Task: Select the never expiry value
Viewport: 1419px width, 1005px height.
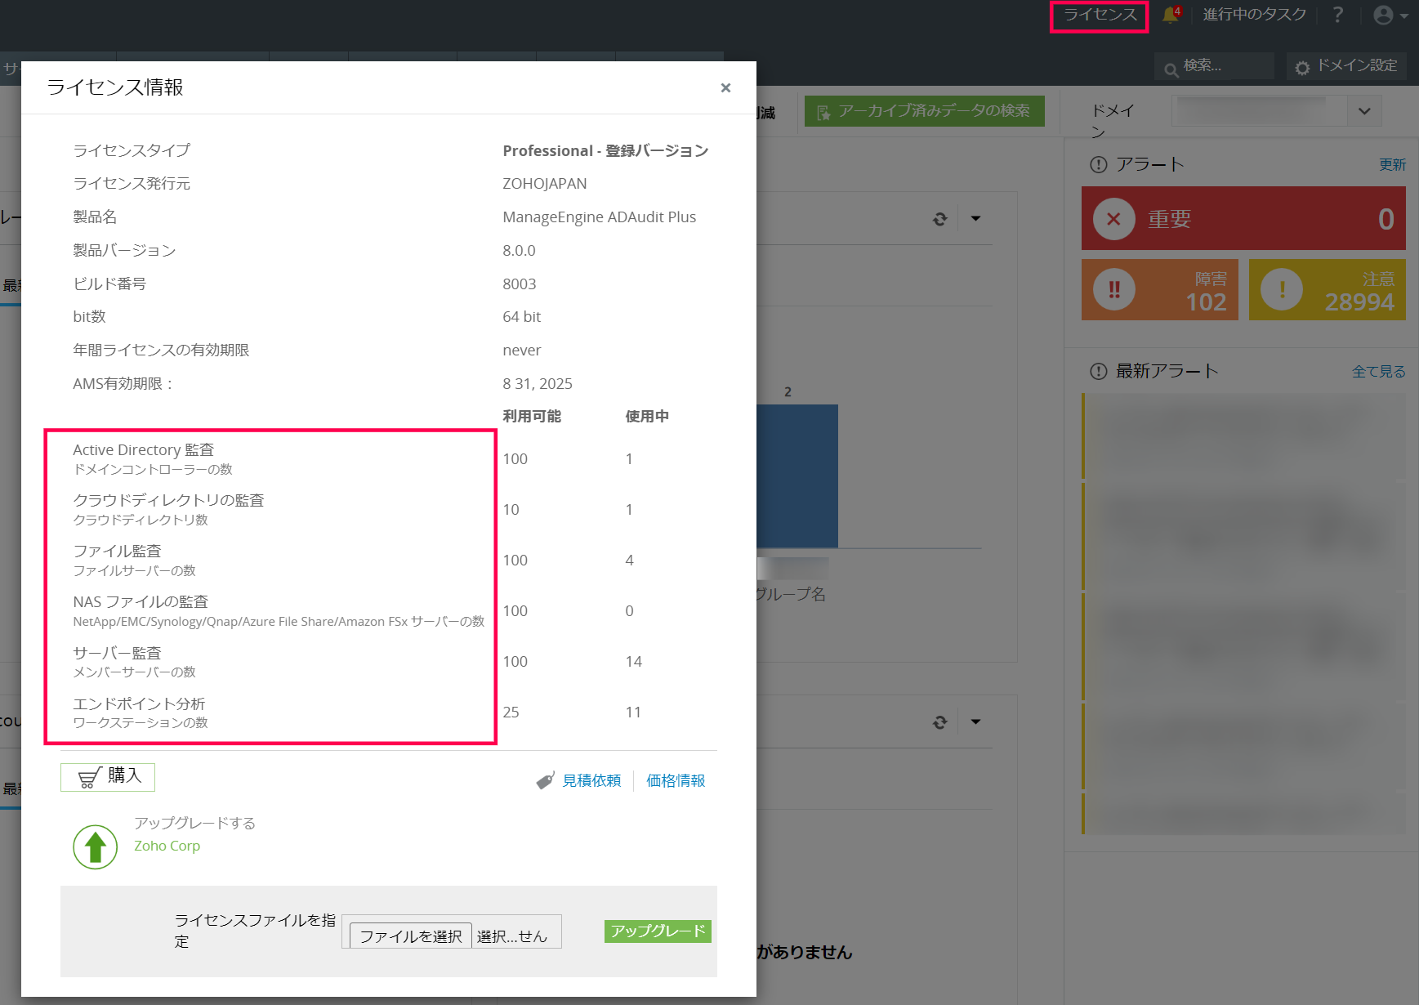Action: [x=522, y=351]
